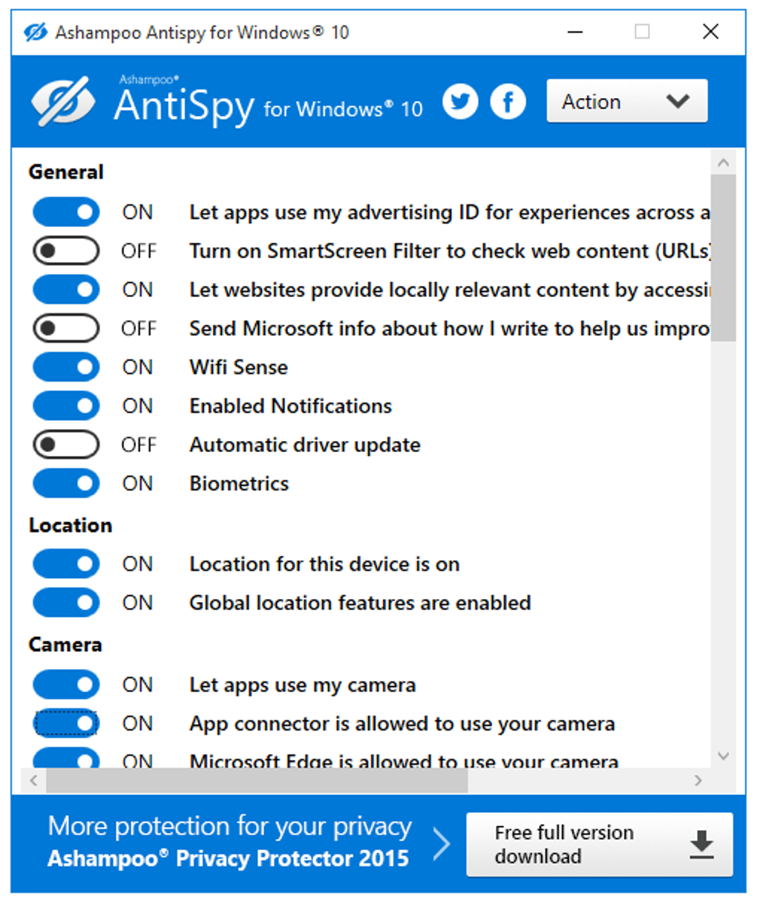Open the Action dropdown menu
This screenshot has width=757, height=902.
click(627, 101)
